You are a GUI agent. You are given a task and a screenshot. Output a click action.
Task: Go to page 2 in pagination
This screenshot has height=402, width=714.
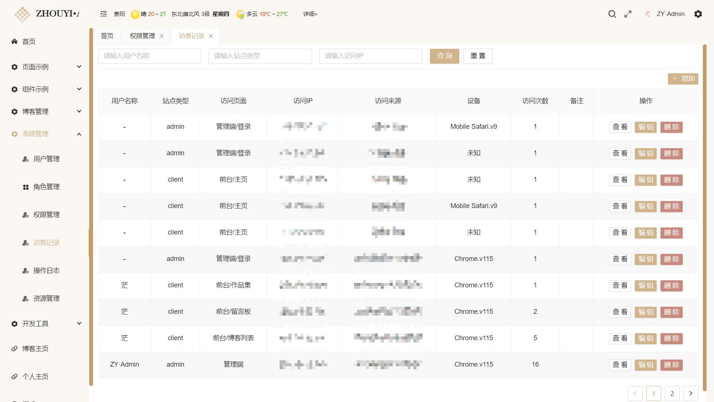pyautogui.click(x=672, y=393)
